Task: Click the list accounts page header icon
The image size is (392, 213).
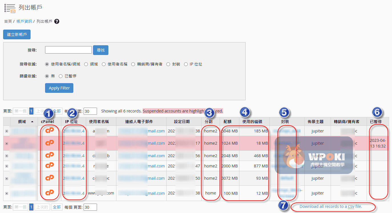Action: tap(10, 8)
